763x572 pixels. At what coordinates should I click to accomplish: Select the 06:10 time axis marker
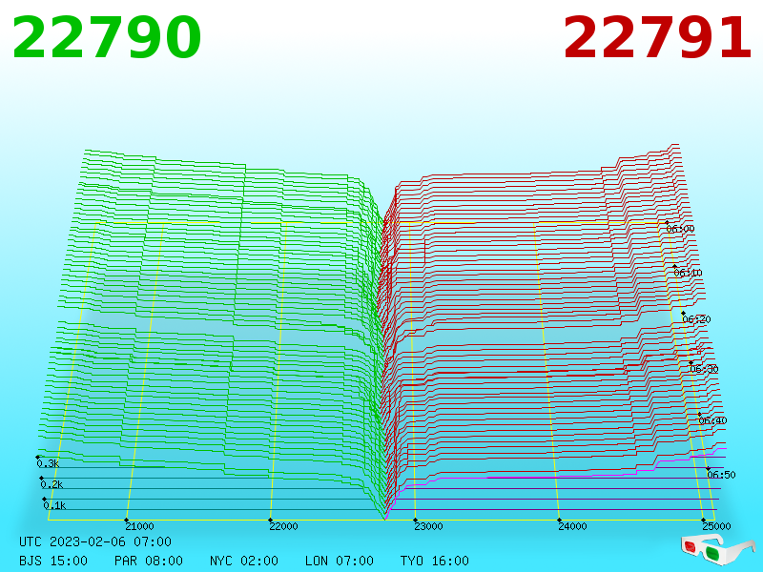tap(688, 273)
